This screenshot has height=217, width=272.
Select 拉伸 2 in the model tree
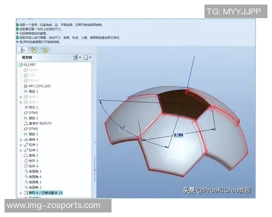tap(34, 150)
